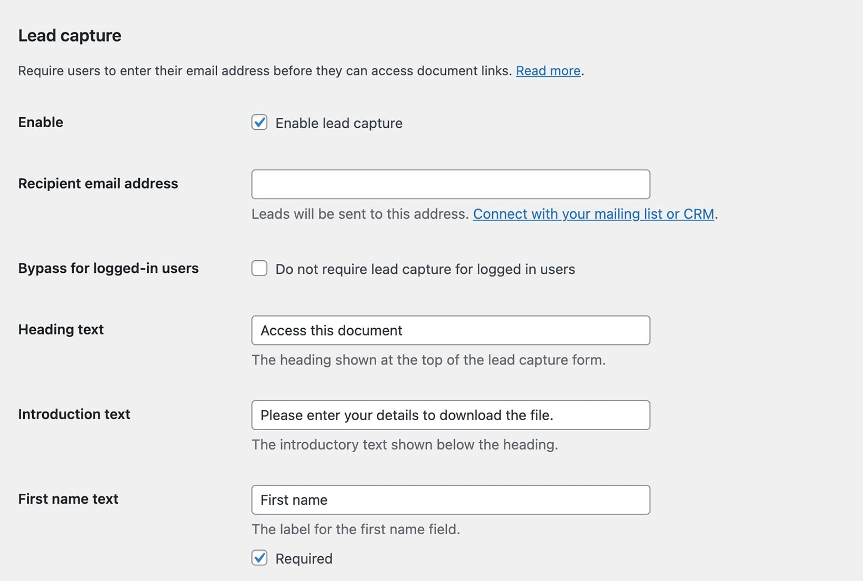Follow the Connect with your mailing list or CRM link
This screenshot has width=863, height=581.
(594, 214)
